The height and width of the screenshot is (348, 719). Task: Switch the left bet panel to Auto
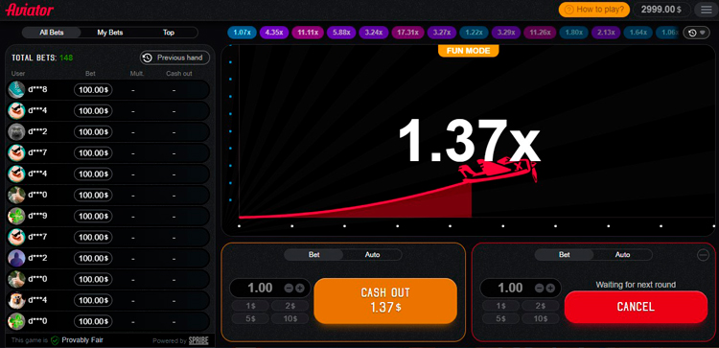[372, 254]
